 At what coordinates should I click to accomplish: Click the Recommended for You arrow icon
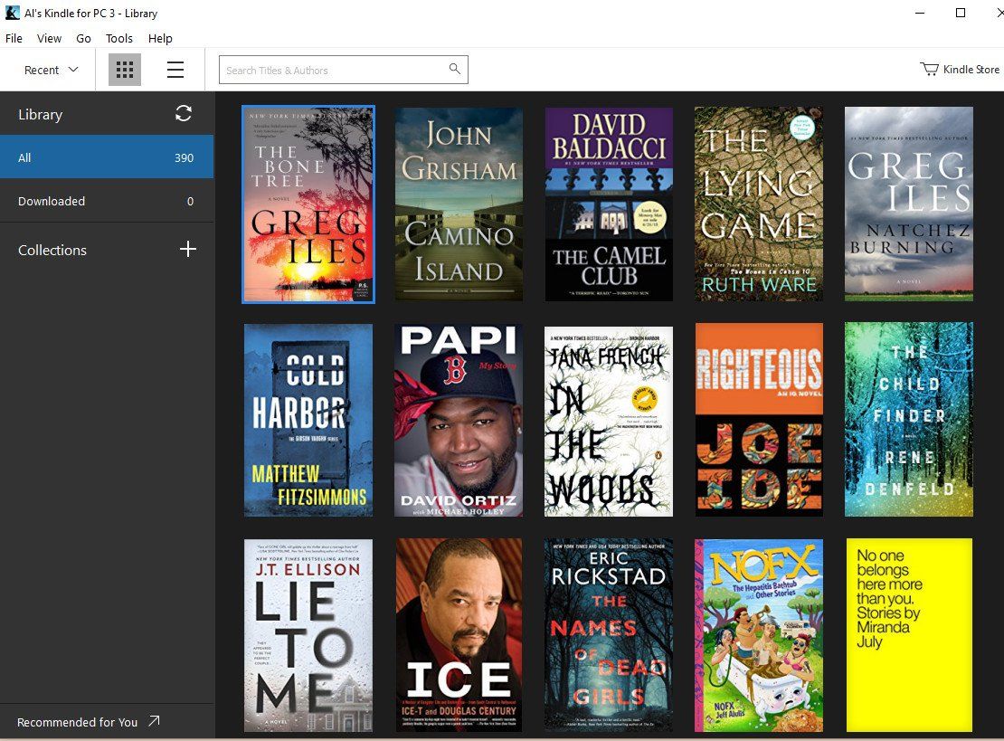click(x=152, y=721)
